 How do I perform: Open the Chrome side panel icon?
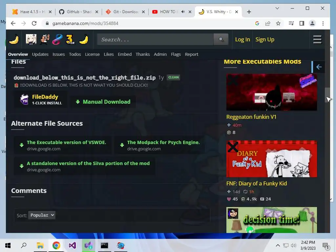click(302, 23)
